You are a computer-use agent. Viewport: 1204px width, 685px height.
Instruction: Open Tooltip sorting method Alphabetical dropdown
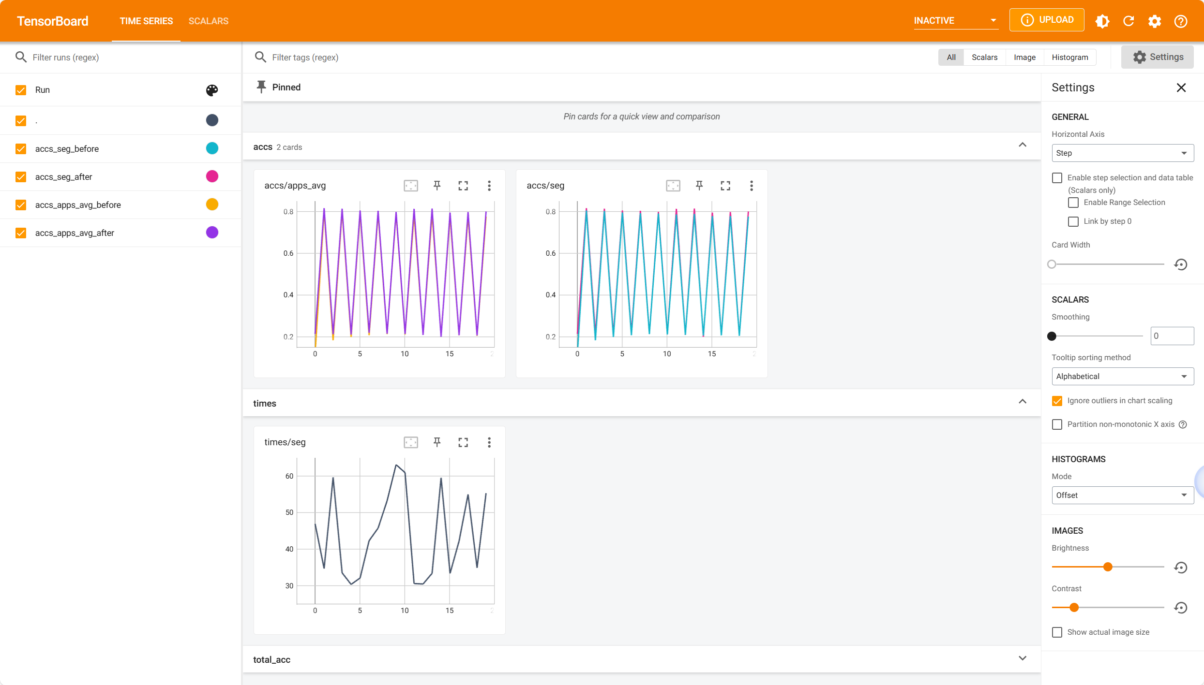(1122, 377)
